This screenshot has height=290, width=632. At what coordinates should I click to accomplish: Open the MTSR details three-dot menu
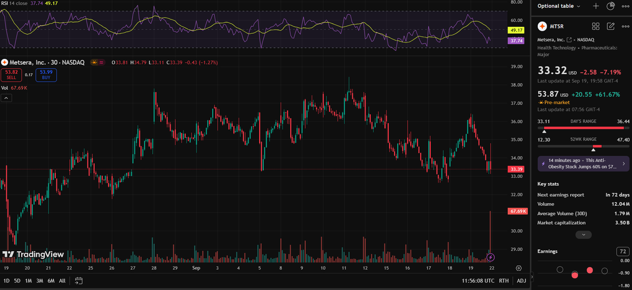coord(625,26)
